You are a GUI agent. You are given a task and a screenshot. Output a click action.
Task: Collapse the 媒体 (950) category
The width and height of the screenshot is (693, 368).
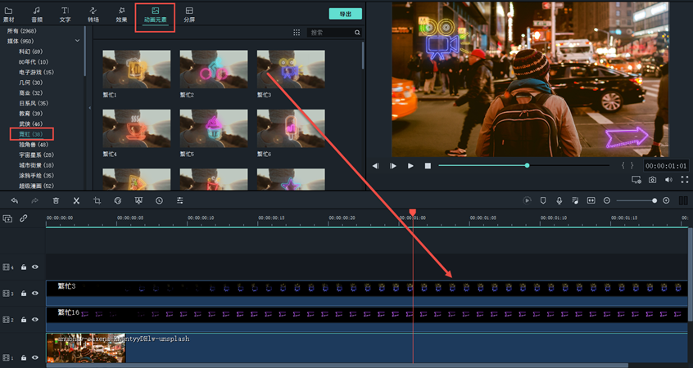[78, 40]
